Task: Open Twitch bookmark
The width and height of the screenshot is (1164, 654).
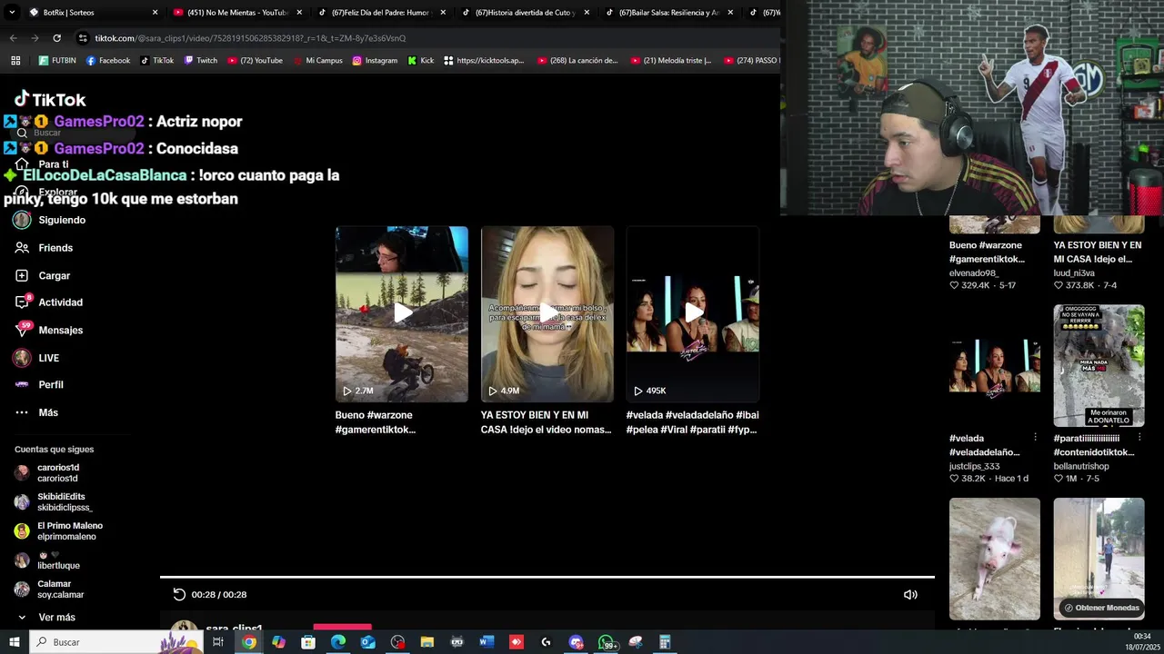Action: pos(201,61)
